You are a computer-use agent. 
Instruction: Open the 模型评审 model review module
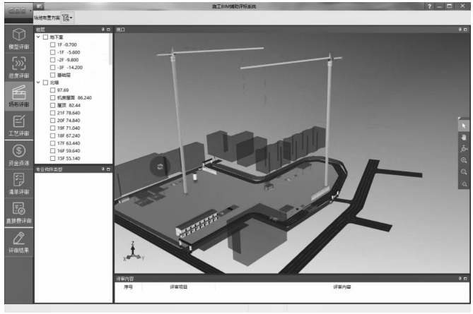coord(18,39)
